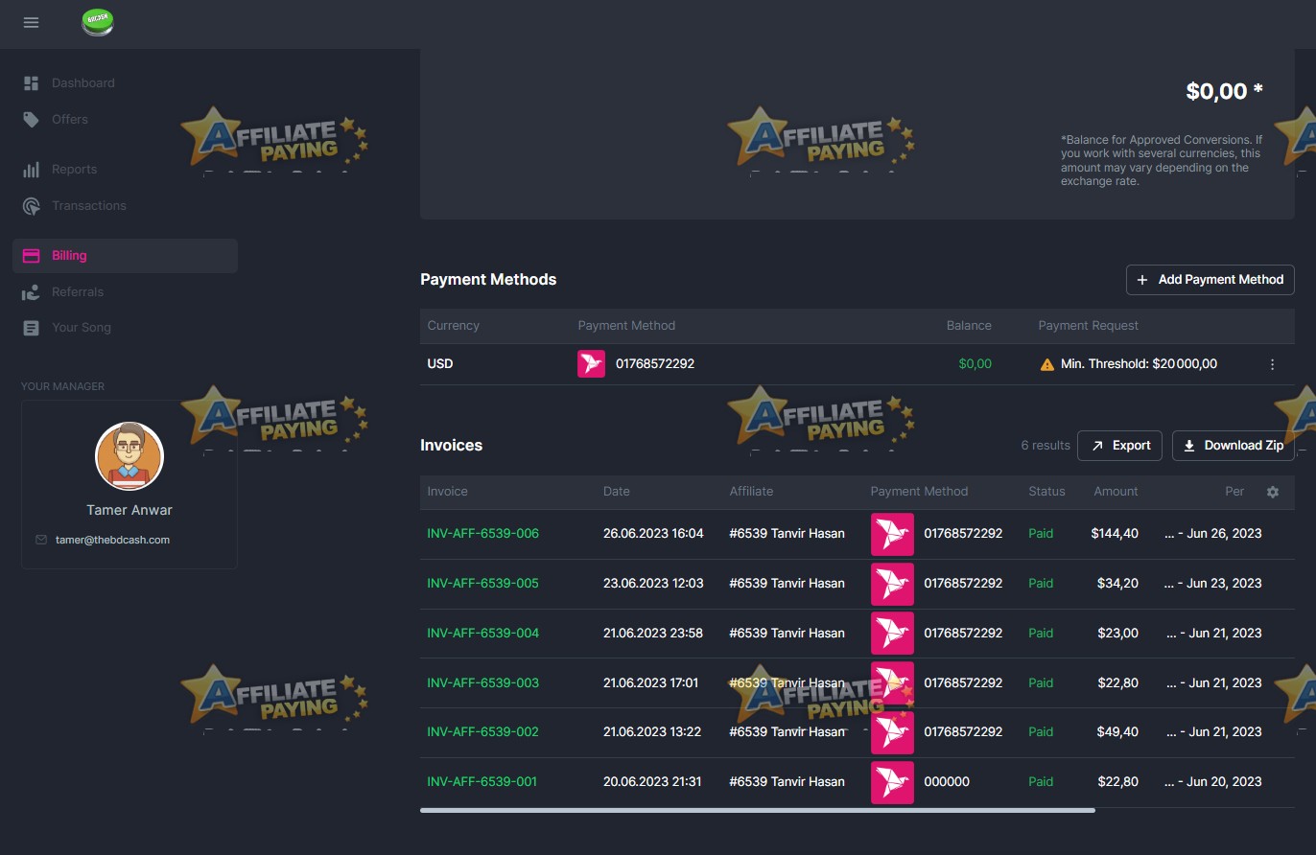Click the date 20.06.2023 21:31
Viewport: 1316px width, 855px height.
coord(652,782)
